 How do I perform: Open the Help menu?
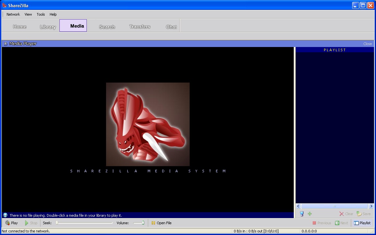53,14
